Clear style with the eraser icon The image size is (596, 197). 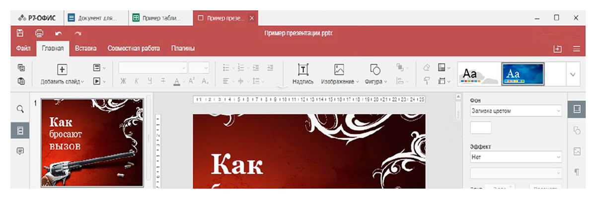point(426,68)
